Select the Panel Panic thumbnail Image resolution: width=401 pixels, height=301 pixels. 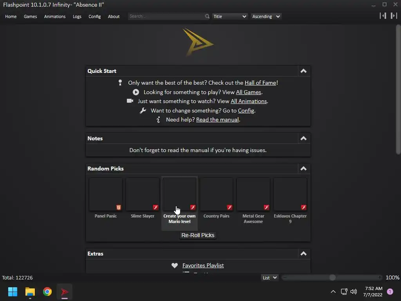(106, 194)
